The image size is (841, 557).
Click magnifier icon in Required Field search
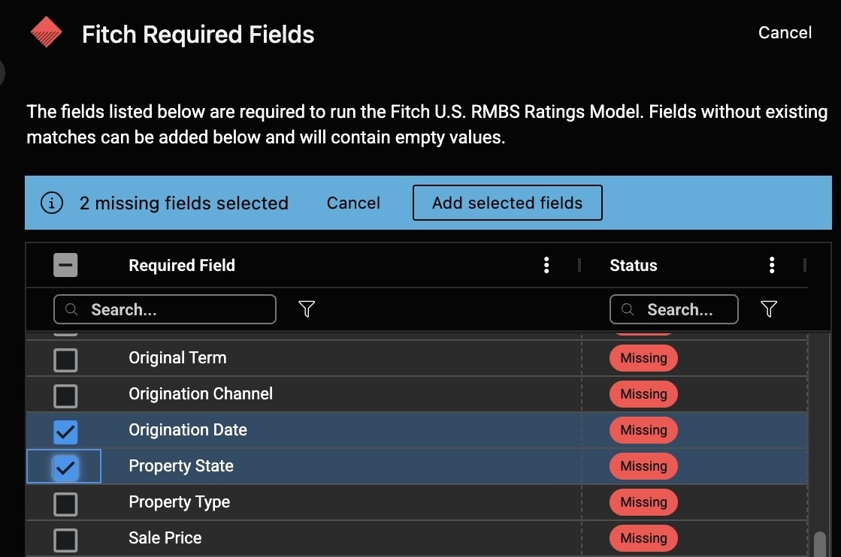click(71, 309)
